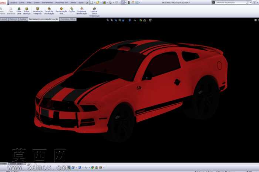Click Undo icon in top toolbar
259x172 pixels.
(x=117, y=3)
